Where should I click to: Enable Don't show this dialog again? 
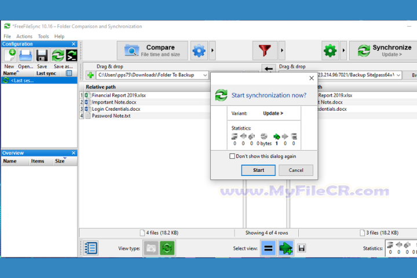232,156
